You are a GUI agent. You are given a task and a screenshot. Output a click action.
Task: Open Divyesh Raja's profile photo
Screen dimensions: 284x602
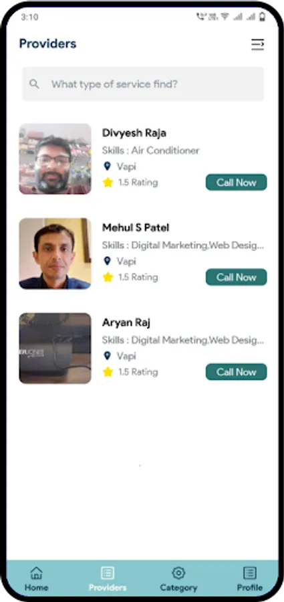pos(55,159)
